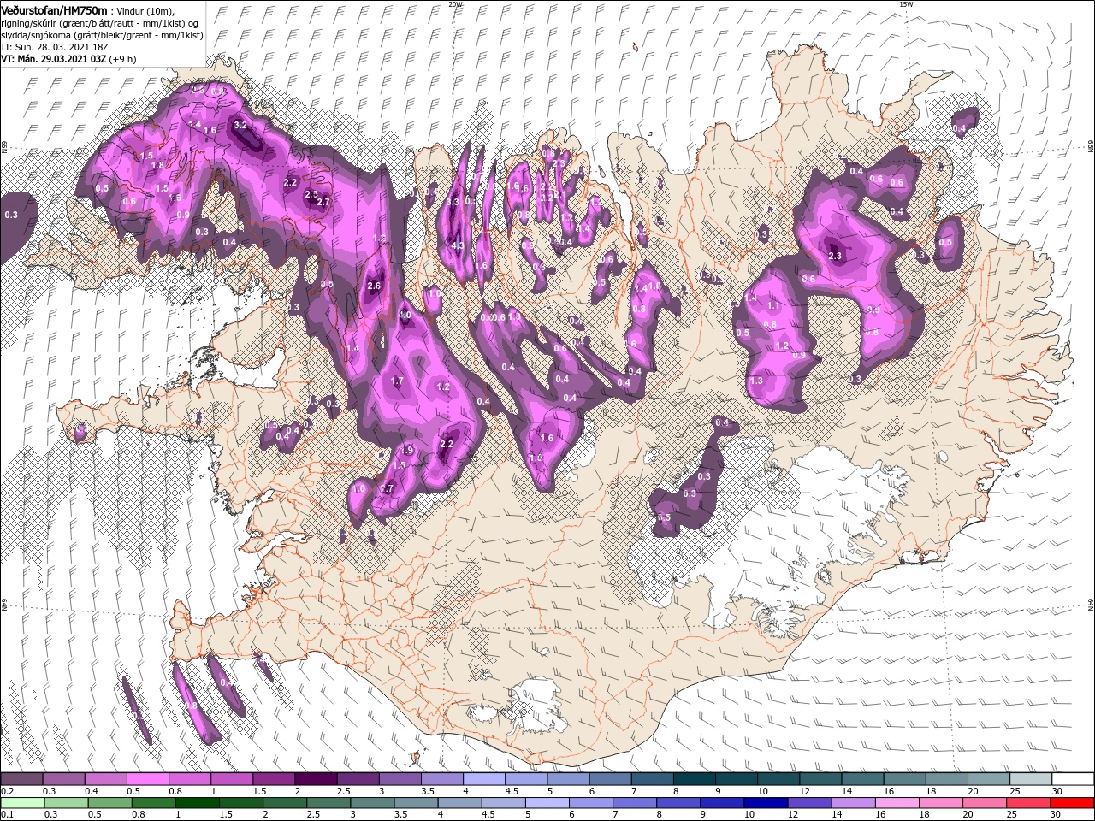Click the 4.3 precipitation value on the map

(x=457, y=245)
